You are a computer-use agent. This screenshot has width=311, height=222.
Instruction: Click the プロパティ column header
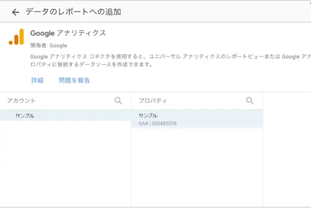153,101
